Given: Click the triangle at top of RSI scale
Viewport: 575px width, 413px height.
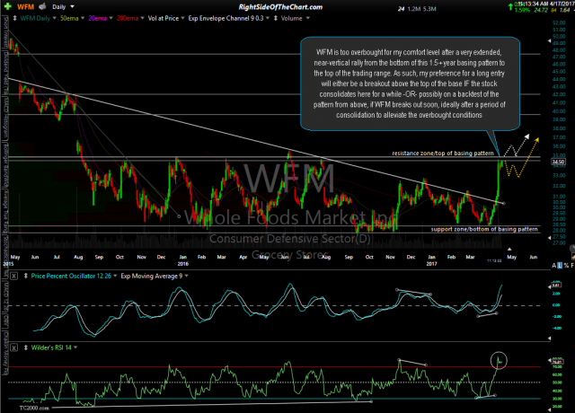Looking at the screenshot, I should [549, 360].
